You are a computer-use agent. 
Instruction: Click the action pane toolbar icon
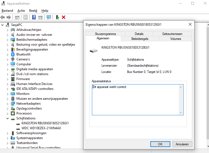coord(40,17)
